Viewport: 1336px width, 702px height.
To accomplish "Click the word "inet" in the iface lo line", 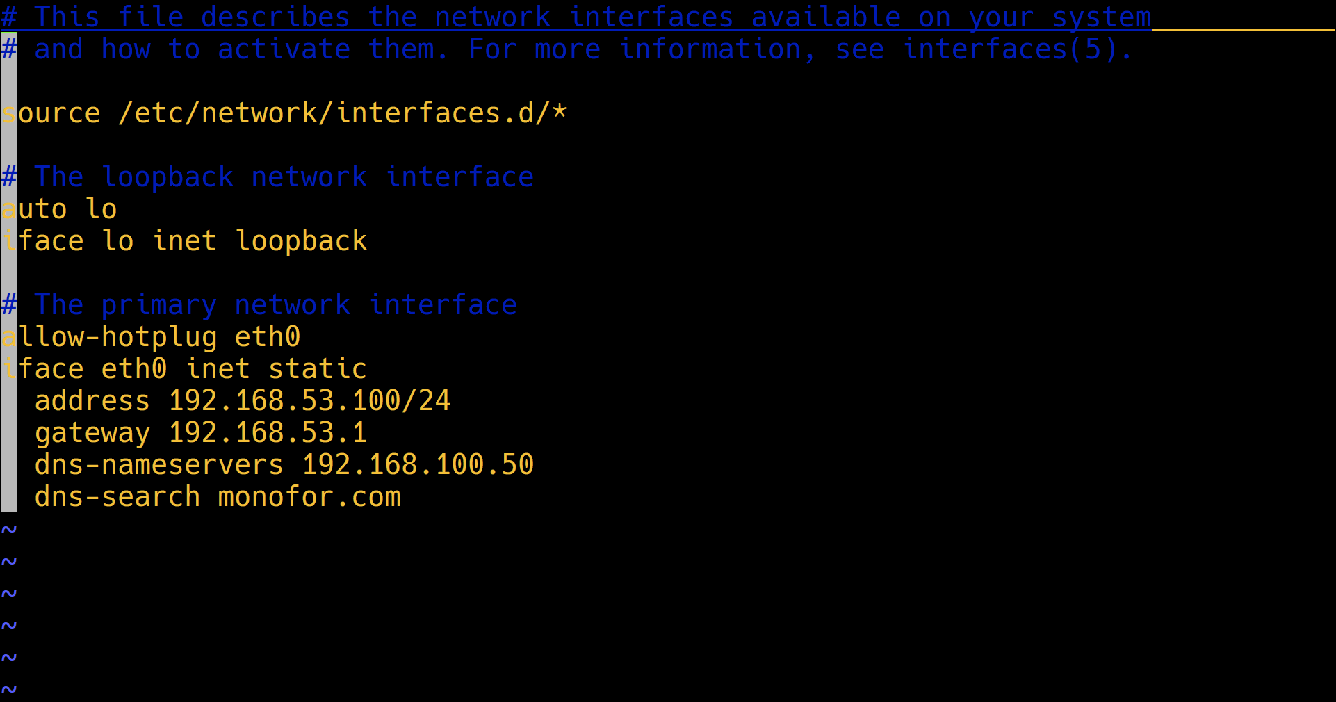I will (184, 240).
